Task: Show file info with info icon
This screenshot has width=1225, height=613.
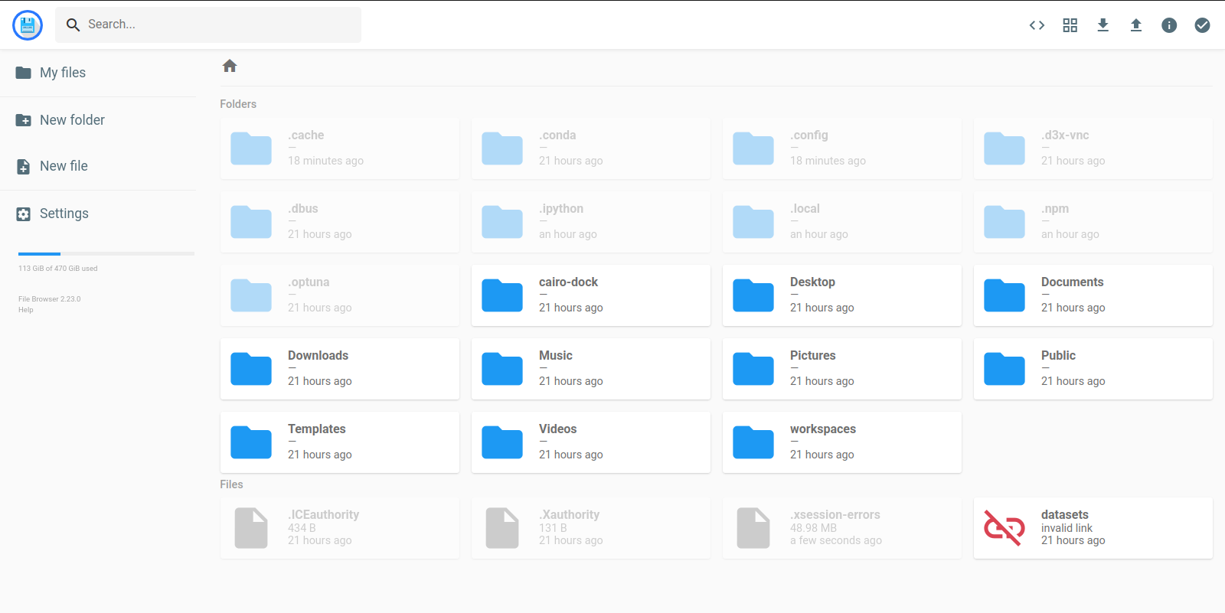Action: point(1169,25)
